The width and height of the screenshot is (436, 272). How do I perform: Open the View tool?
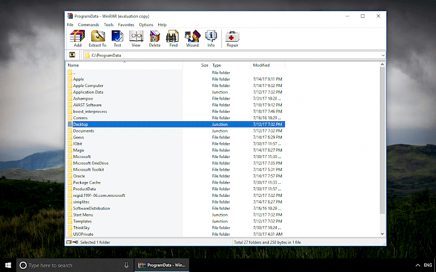(x=136, y=39)
